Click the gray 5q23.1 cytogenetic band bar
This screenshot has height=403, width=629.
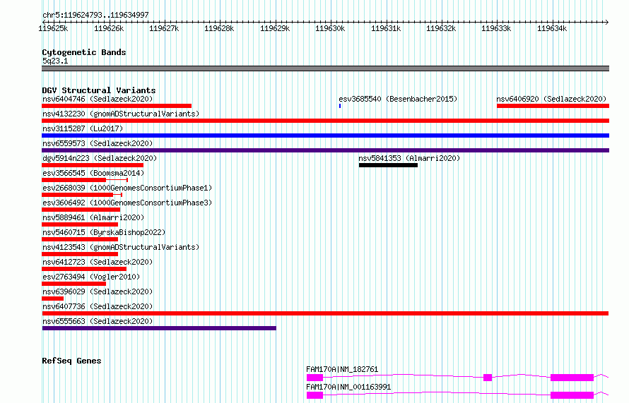click(x=325, y=68)
